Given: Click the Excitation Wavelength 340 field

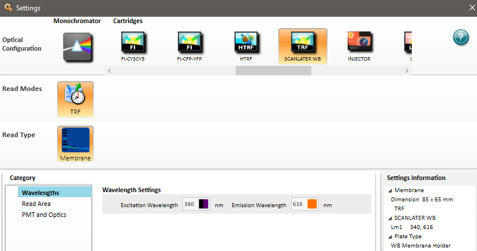Looking at the screenshot, I should coord(196,204).
